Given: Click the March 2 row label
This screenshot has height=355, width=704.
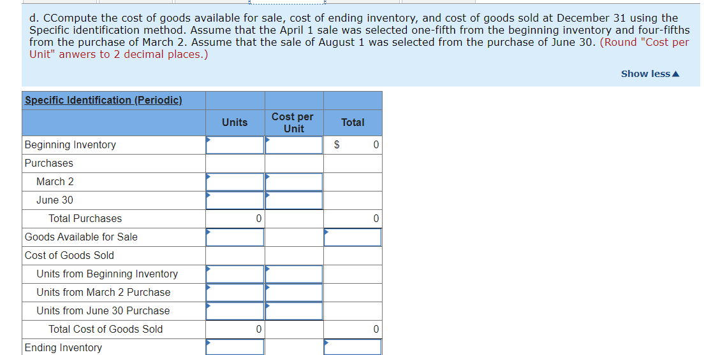Looking at the screenshot, I should 55,182.
